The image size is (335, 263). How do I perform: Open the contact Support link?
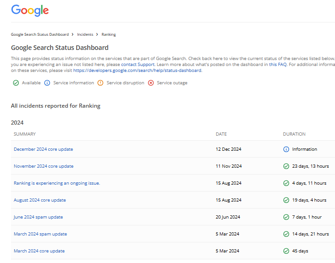coord(138,65)
